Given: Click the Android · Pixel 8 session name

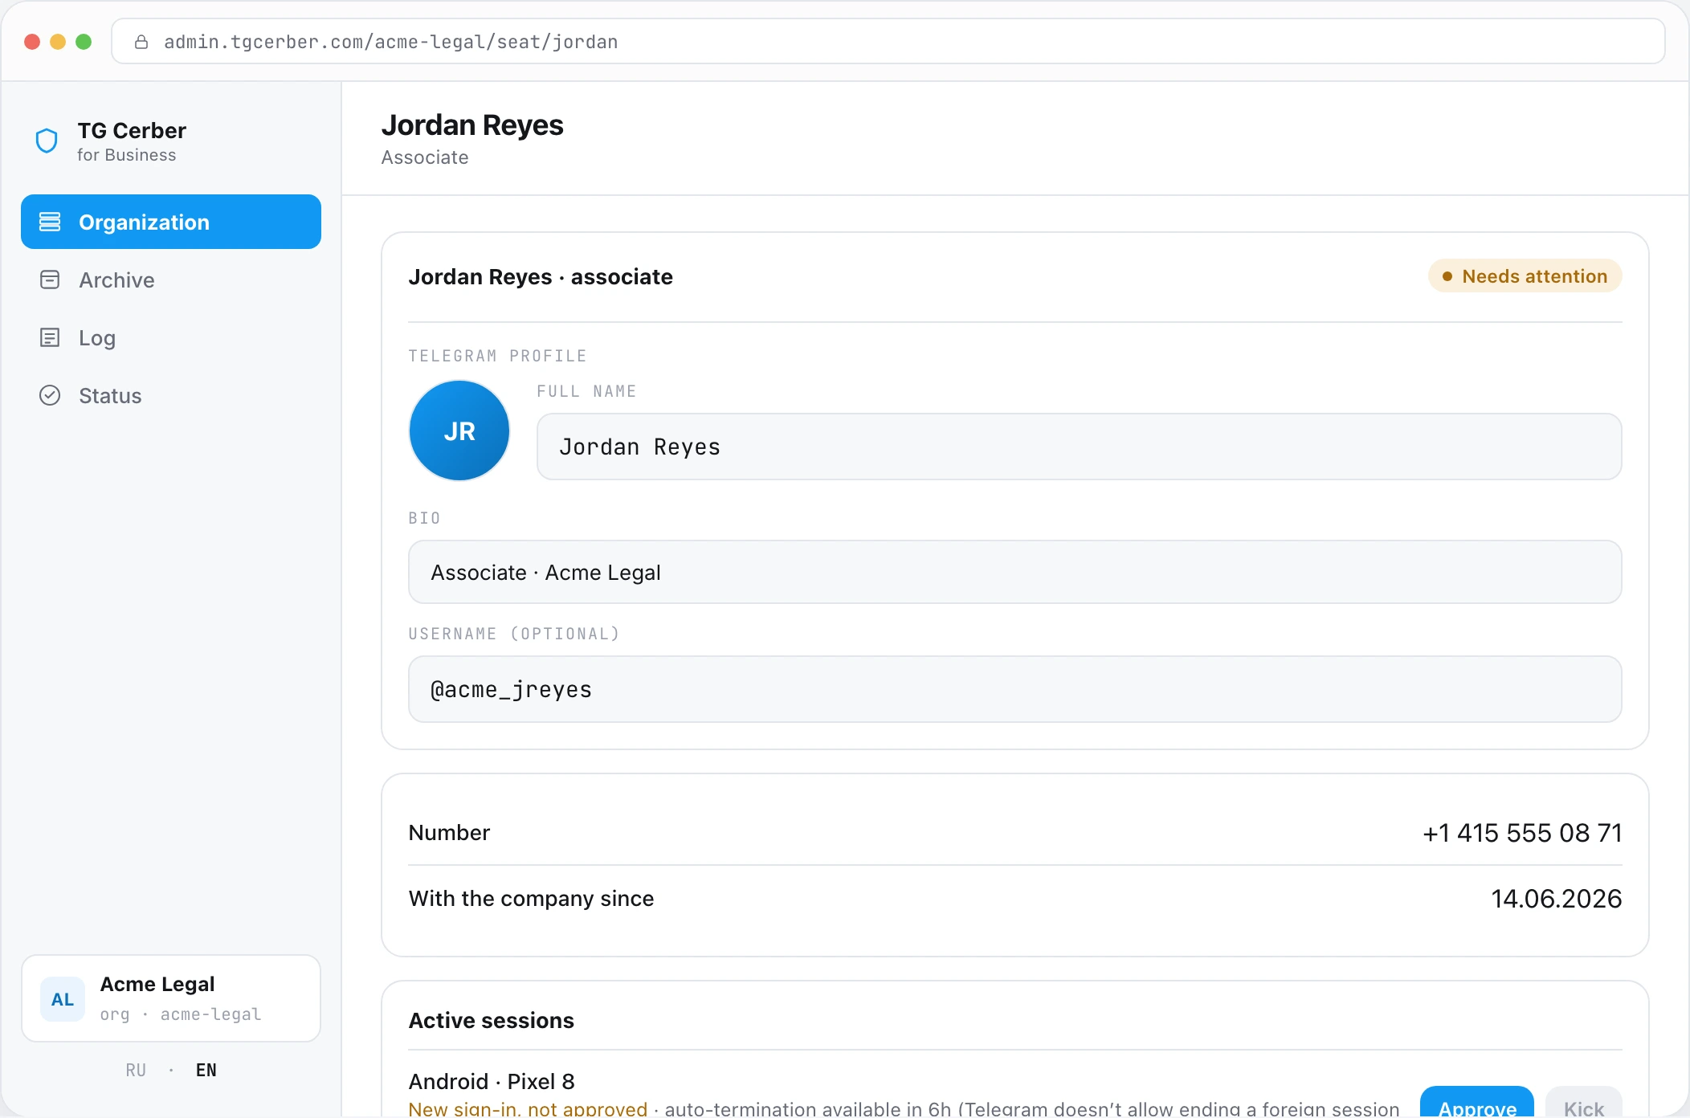Looking at the screenshot, I should [x=492, y=1081].
